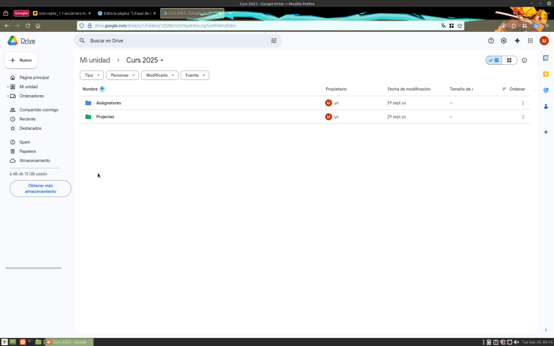The width and height of the screenshot is (554, 346).
Task: Switch to list view layout
Action: 494,61
